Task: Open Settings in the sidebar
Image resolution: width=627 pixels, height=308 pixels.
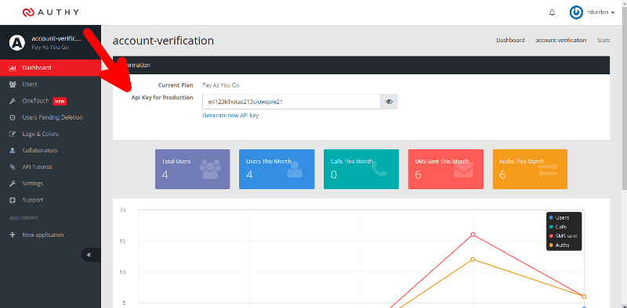Action: point(50,184)
